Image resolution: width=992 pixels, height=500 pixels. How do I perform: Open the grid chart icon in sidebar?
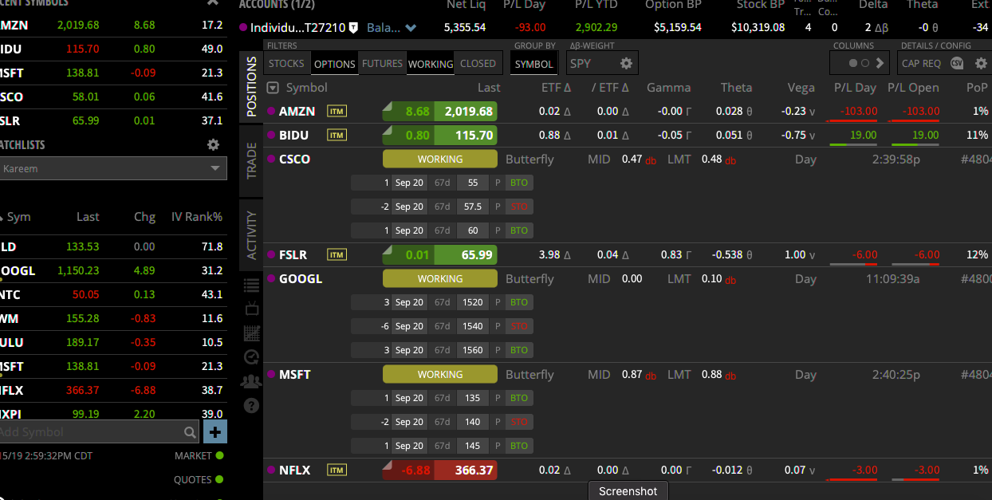(x=251, y=333)
